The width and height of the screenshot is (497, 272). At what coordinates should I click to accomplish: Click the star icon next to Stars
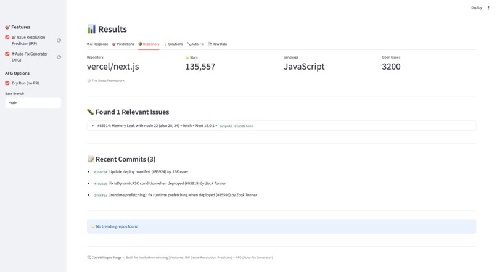pos(187,57)
